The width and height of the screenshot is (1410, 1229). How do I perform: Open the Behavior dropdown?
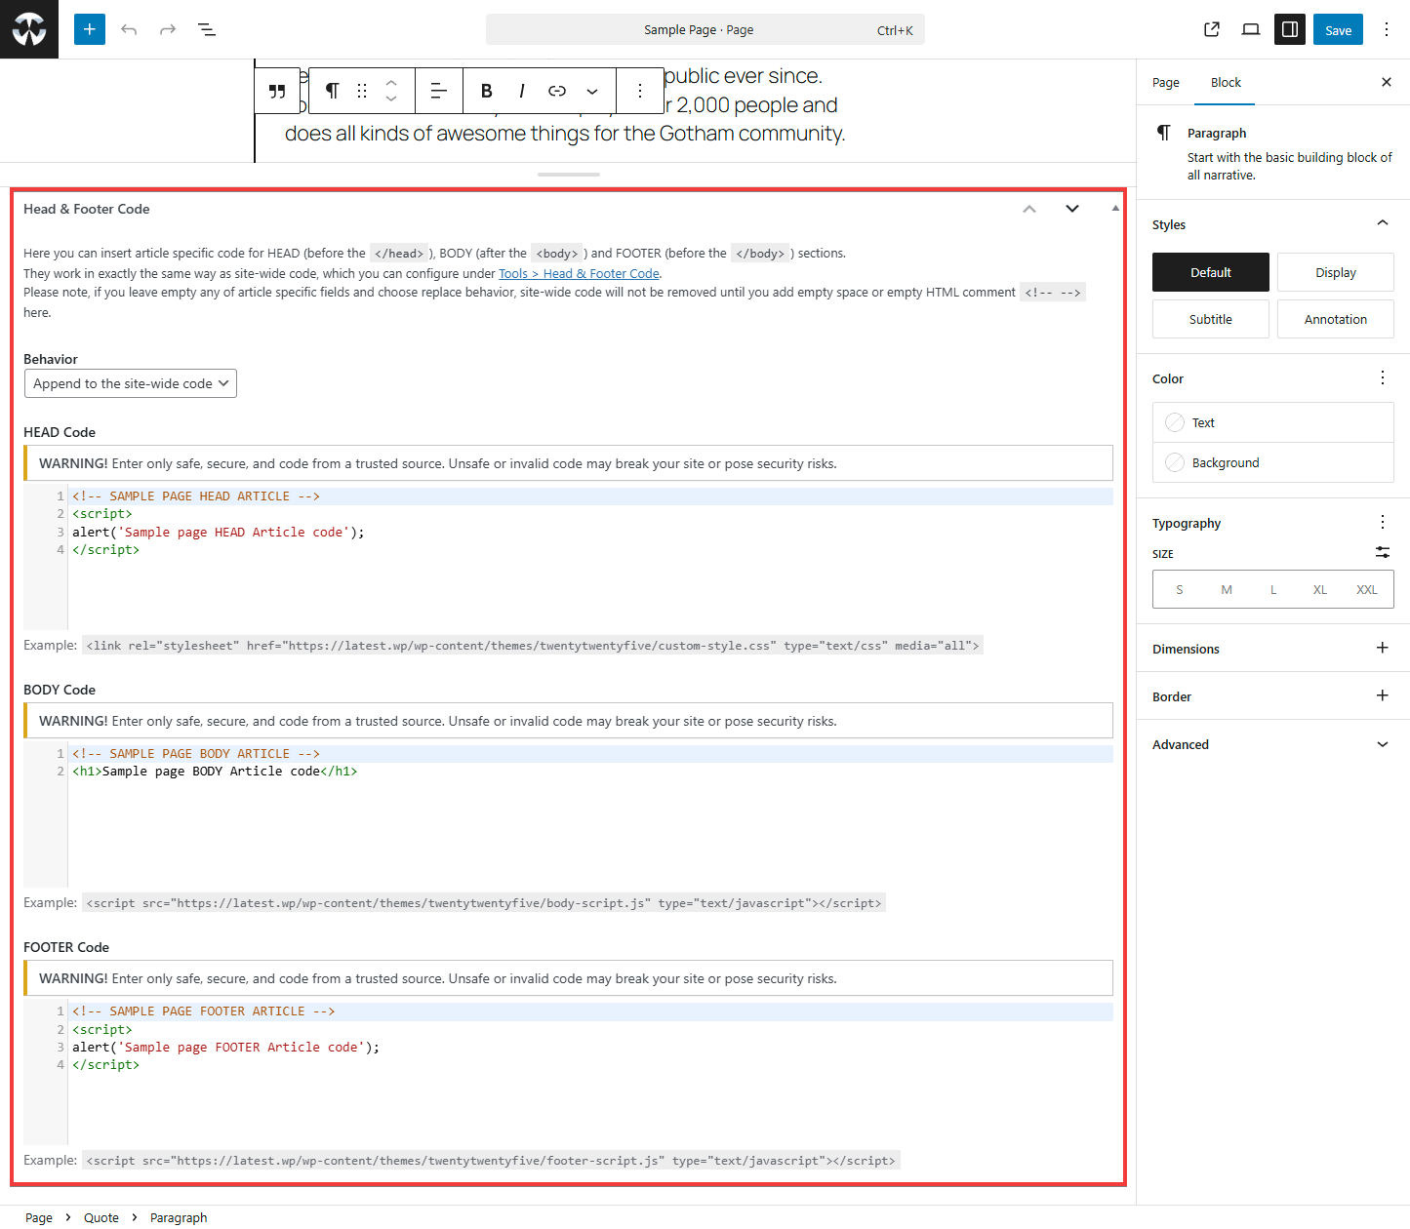click(131, 383)
